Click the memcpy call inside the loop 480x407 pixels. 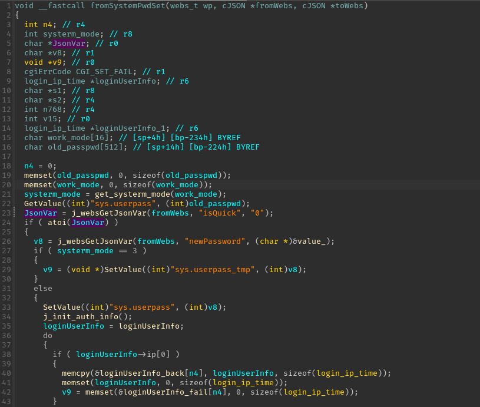pos(75,373)
